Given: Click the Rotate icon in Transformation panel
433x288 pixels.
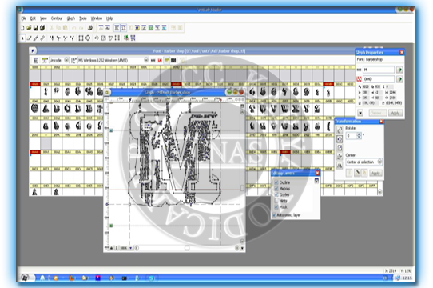Looking at the screenshot, I should click(340, 139).
